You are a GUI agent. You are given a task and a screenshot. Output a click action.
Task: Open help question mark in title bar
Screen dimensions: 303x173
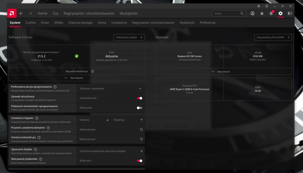pyautogui.click(x=267, y=6)
